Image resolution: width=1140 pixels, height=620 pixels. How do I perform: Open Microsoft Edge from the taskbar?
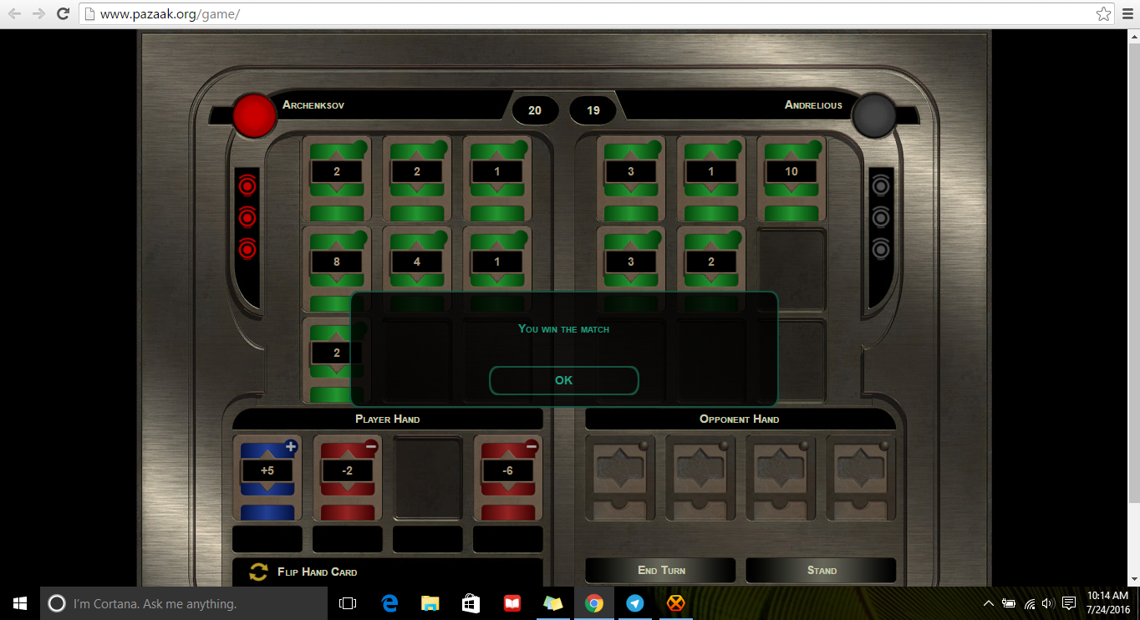[x=389, y=603]
